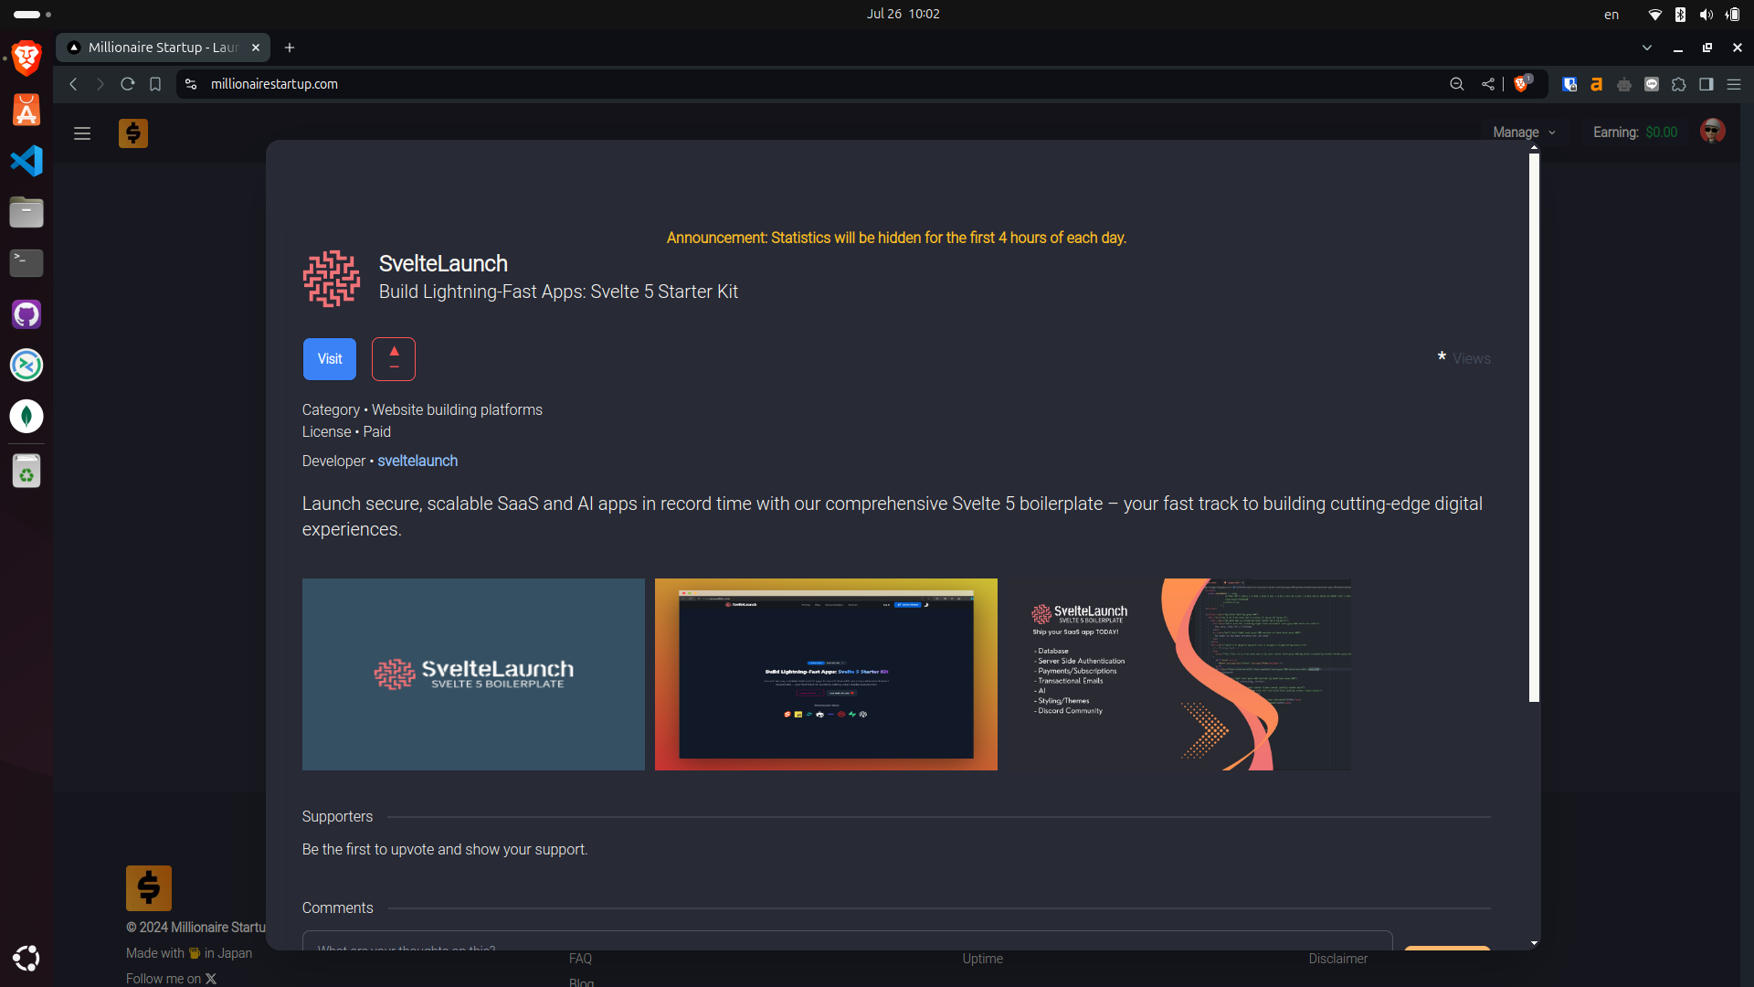Screen dimensions: 1754x987
Task: Toggle the browser sidebar panel
Action: [x=1706, y=84]
